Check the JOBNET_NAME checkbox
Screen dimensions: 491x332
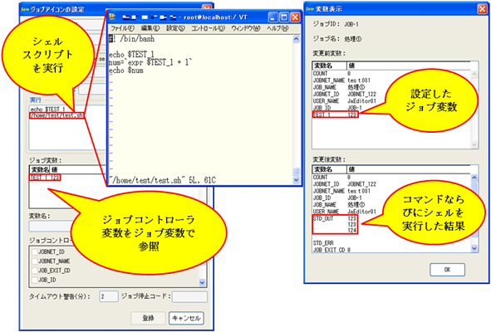click(35, 261)
